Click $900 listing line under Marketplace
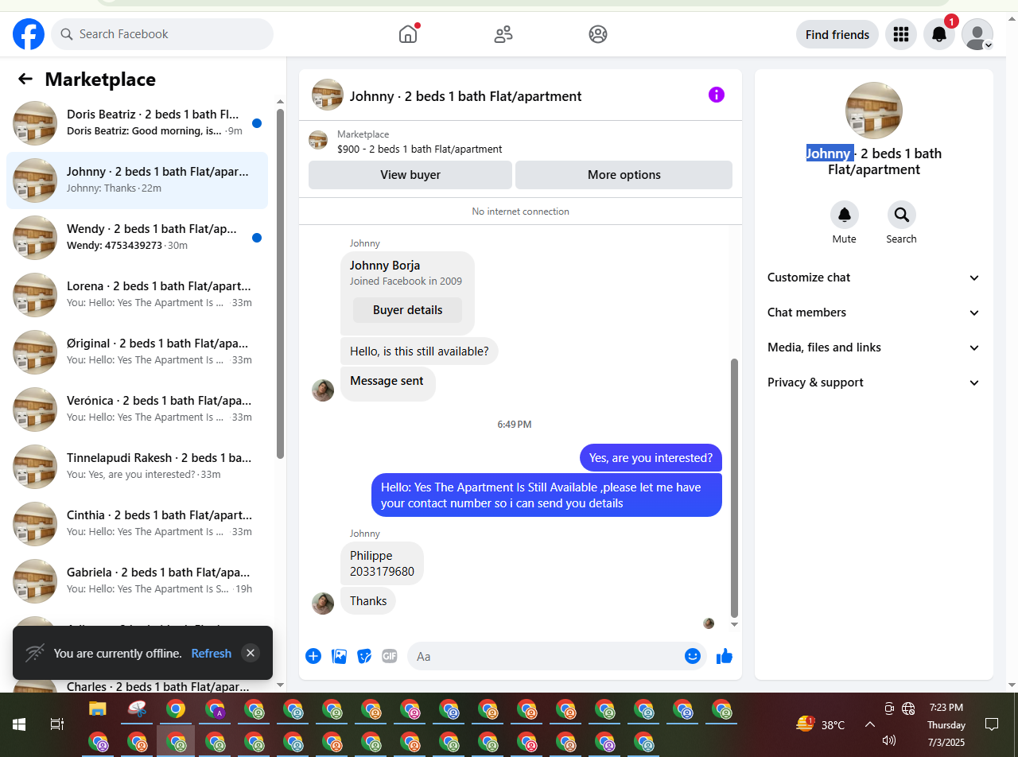Image resolution: width=1018 pixels, height=757 pixels. click(420, 149)
